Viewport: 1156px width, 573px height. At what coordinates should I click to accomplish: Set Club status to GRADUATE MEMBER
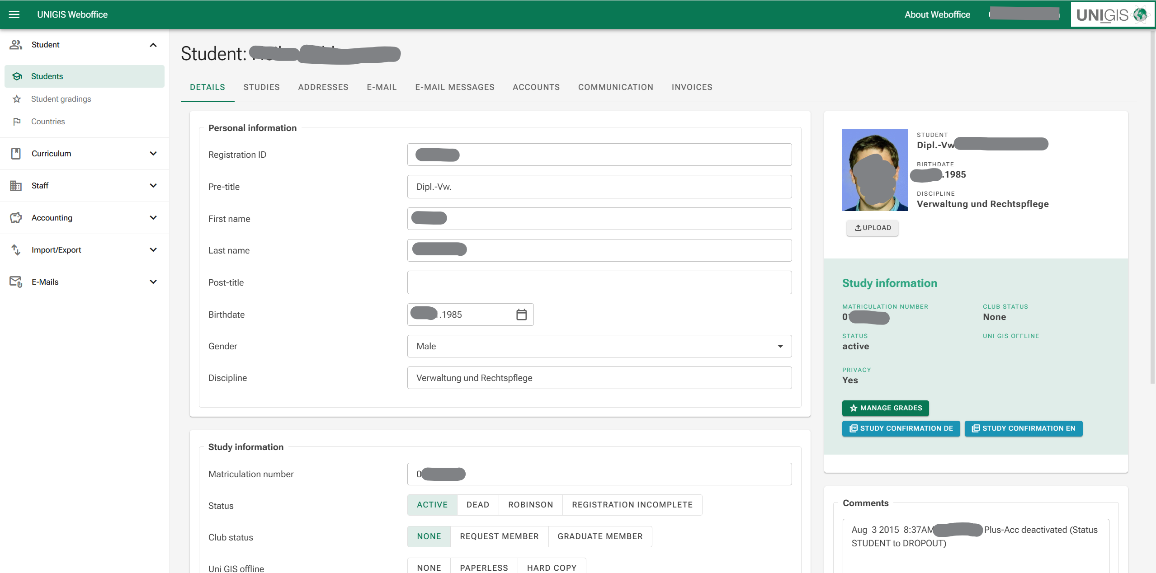point(600,536)
